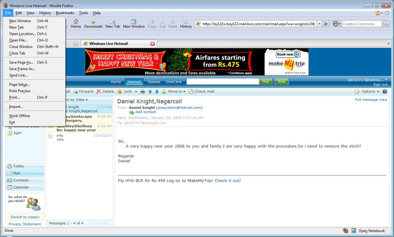394x237 pixels.
Task: Toggle Work Offline in File menu
Action: click(x=20, y=116)
